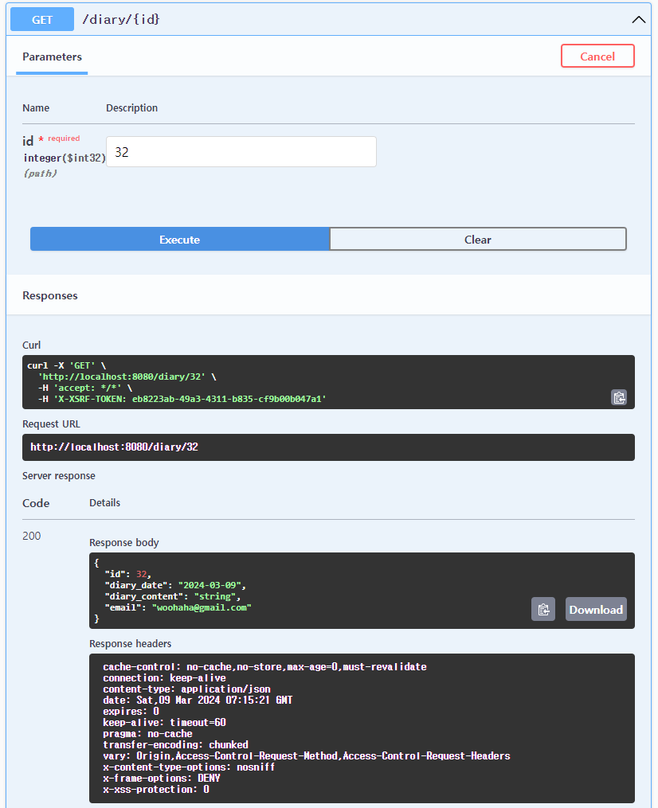658x808 pixels.
Task: Click the /diary/{id} endpoint path
Action: [120, 20]
